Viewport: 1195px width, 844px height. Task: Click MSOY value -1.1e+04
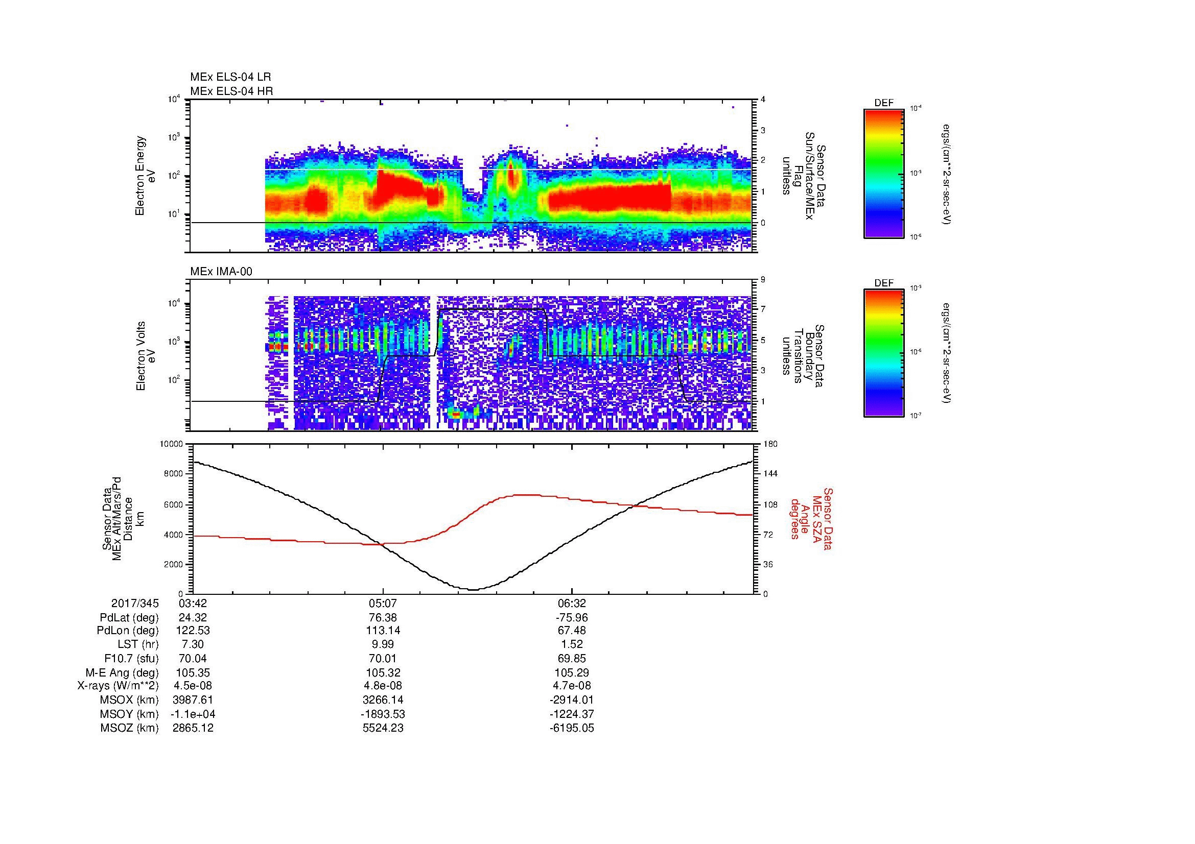coord(193,714)
